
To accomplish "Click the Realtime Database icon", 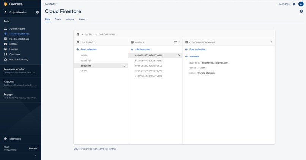I will click(5, 39).
